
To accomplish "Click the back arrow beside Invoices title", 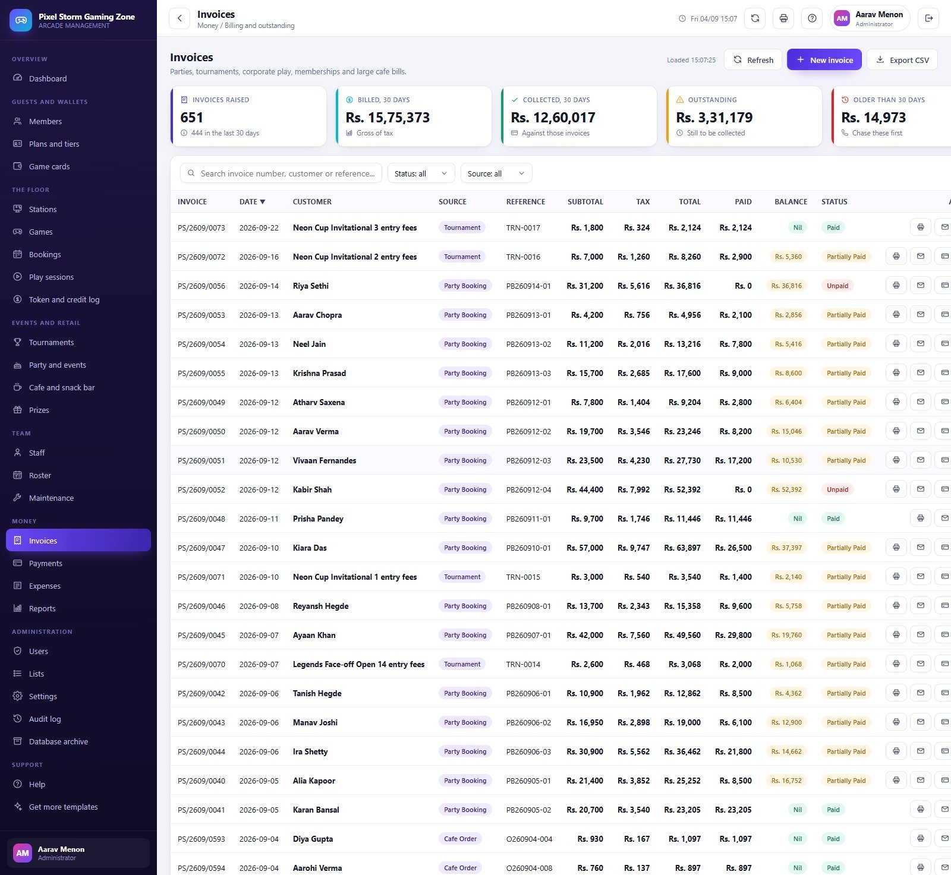I will [180, 18].
